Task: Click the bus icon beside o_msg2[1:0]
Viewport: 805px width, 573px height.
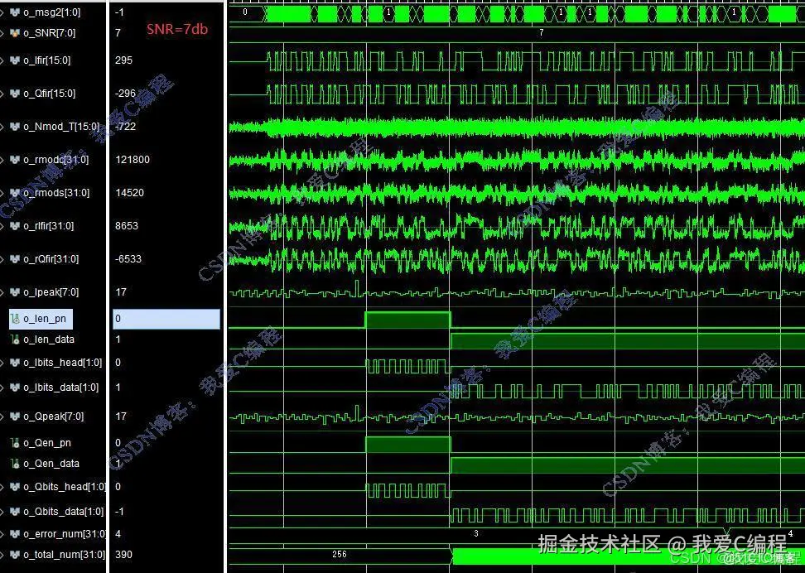Action: [15, 12]
